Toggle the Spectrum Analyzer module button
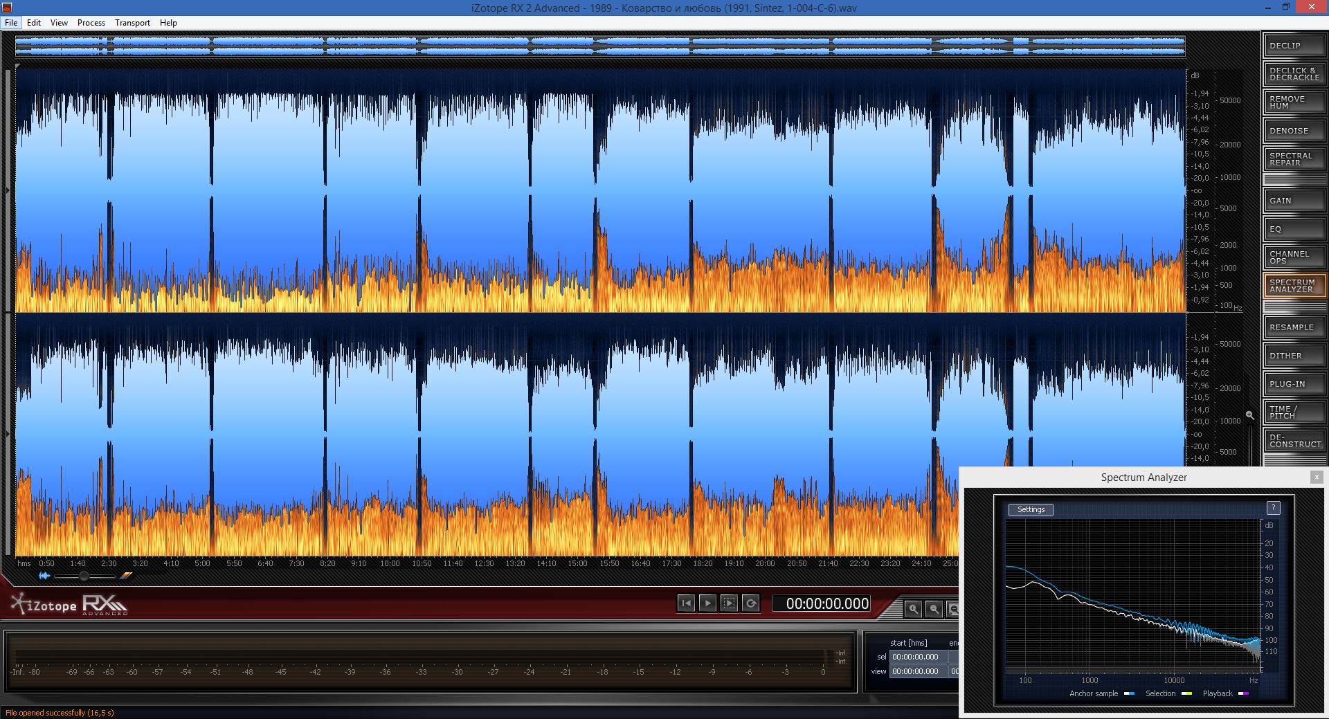1329x719 pixels. coord(1294,286)
